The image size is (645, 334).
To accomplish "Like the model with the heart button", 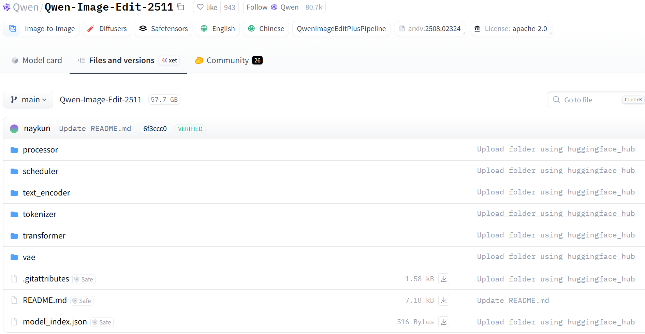I will pyautogui.click(x=207, y=7).
